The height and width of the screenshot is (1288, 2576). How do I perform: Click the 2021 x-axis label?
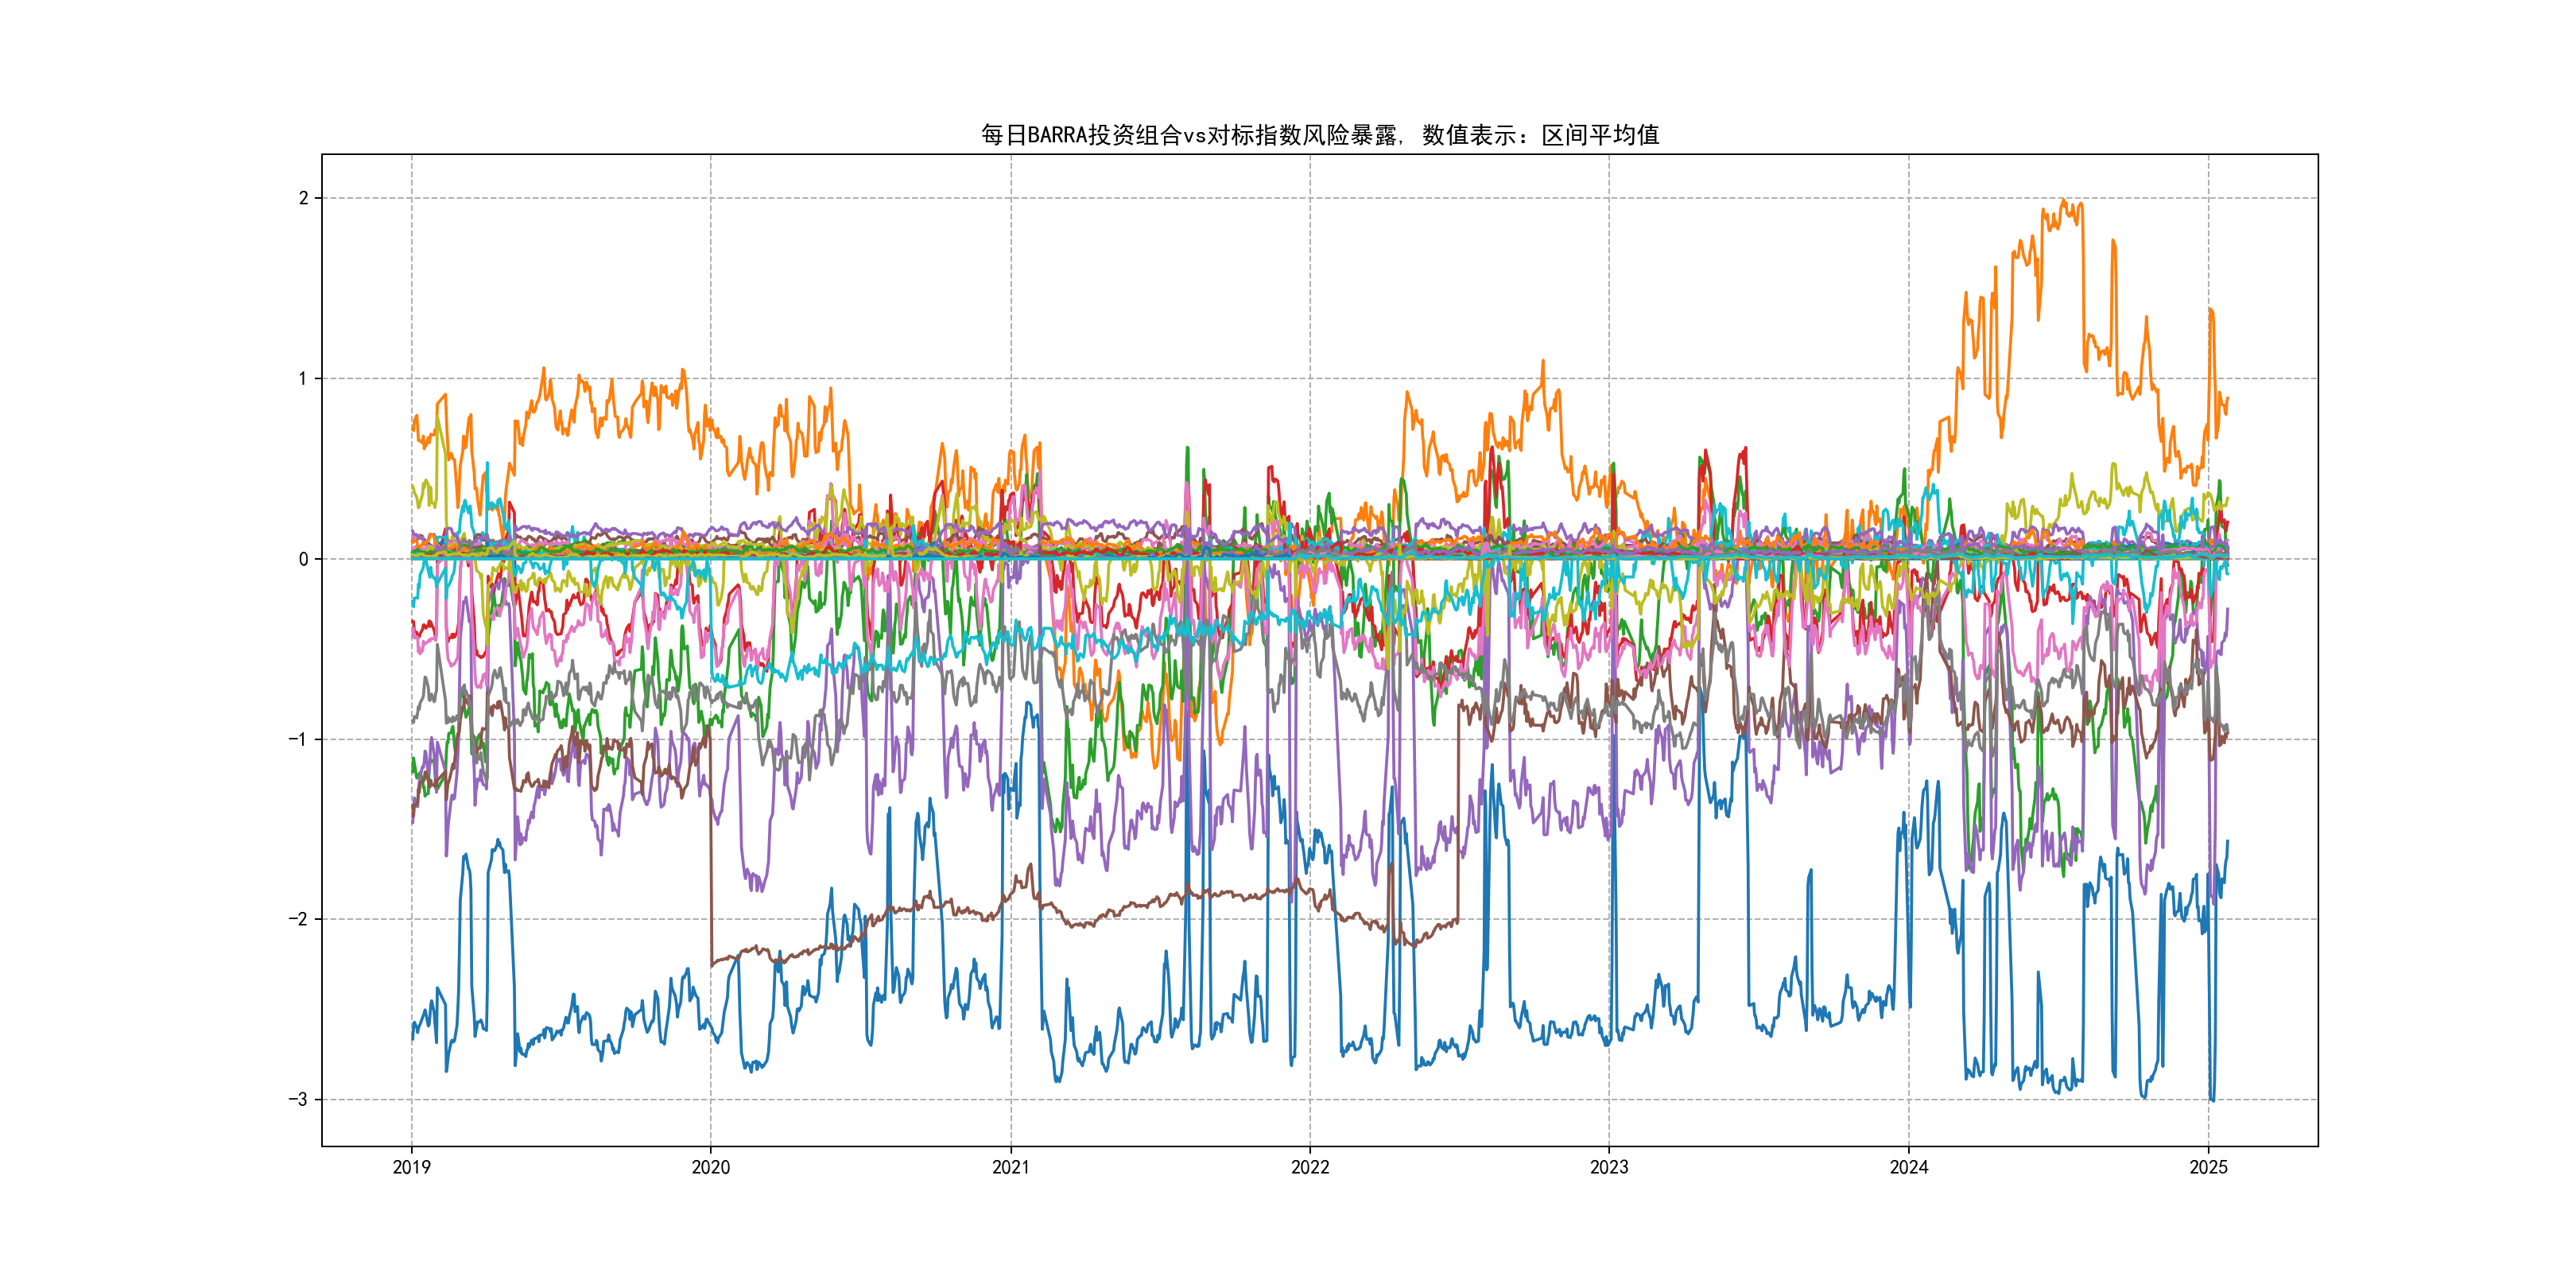coord(1010,1167)
